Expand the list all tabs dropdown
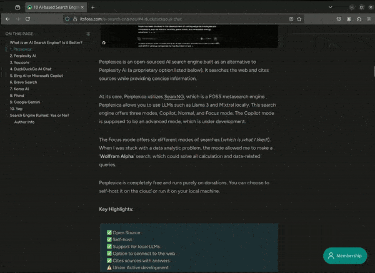This screenshot has height=273, width=375. 330,7
